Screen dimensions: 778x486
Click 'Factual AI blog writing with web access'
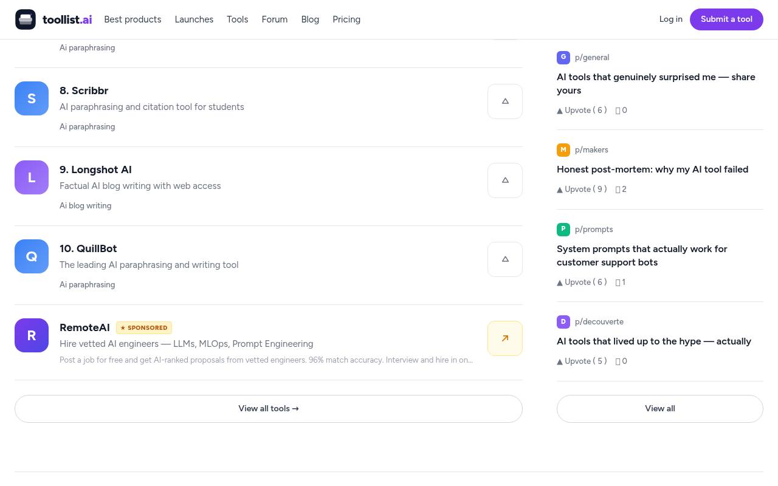click(x=140, y=186)
